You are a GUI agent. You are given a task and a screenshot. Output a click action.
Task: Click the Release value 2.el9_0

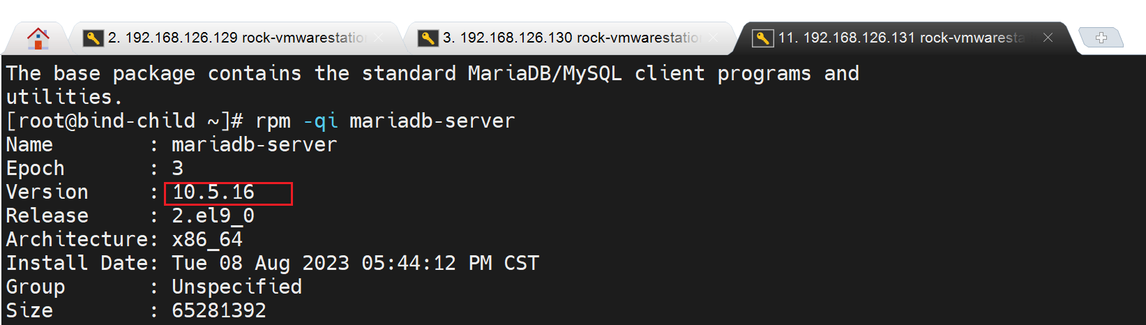coord(213,216)
